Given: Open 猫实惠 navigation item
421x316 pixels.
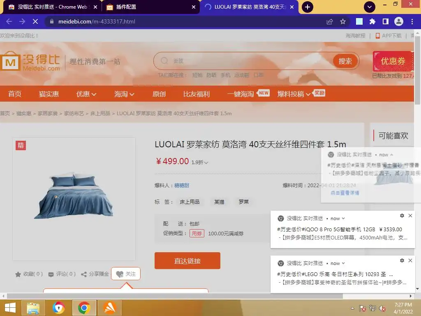Looking at the screenshot, I should [x=49, y=94].
